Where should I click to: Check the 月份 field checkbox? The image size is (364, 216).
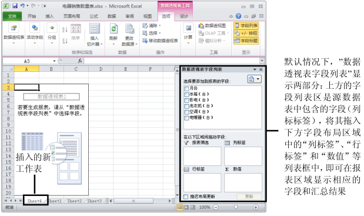[186, 88]
